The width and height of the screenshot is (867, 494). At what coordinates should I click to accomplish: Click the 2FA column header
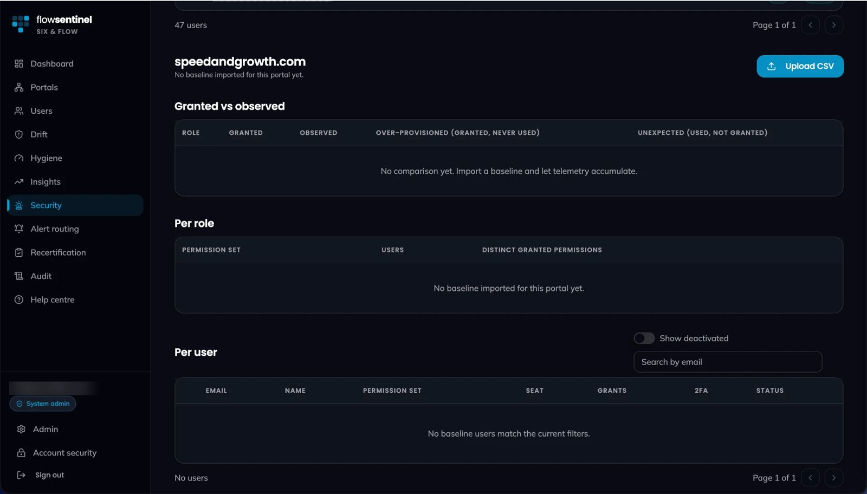point(701,391)
